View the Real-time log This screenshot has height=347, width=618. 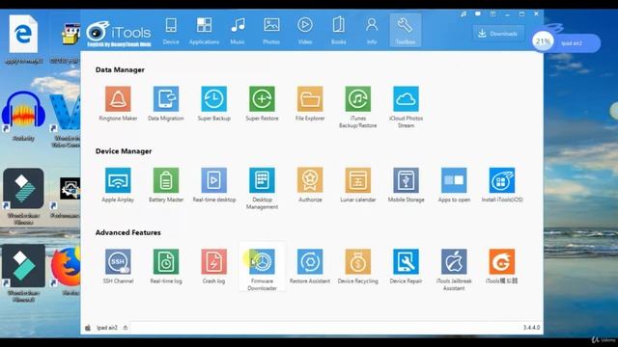pos(166,261)
